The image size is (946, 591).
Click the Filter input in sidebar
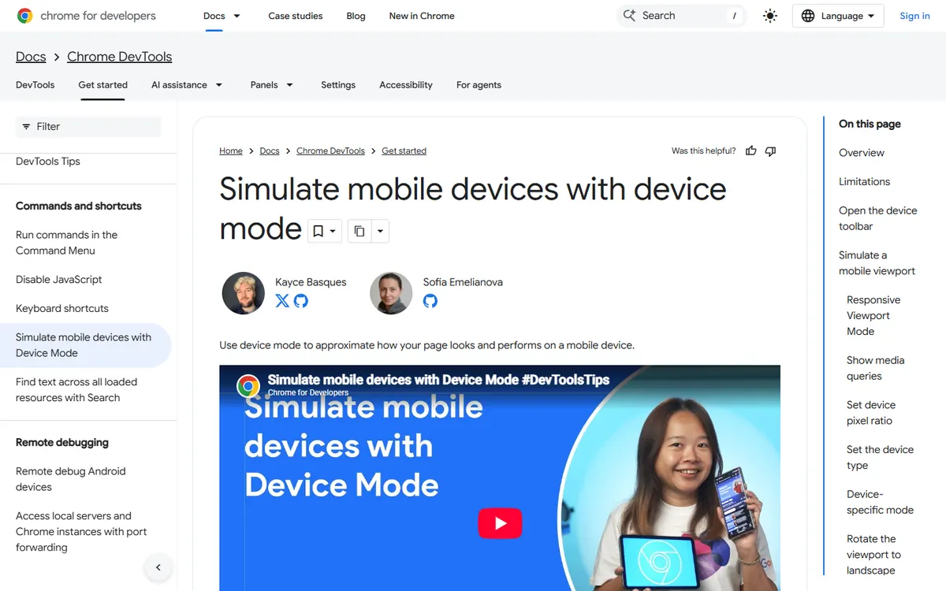88,126
